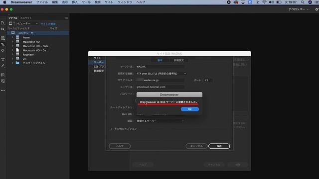Open the documents file icon in left toolbar

2,23
